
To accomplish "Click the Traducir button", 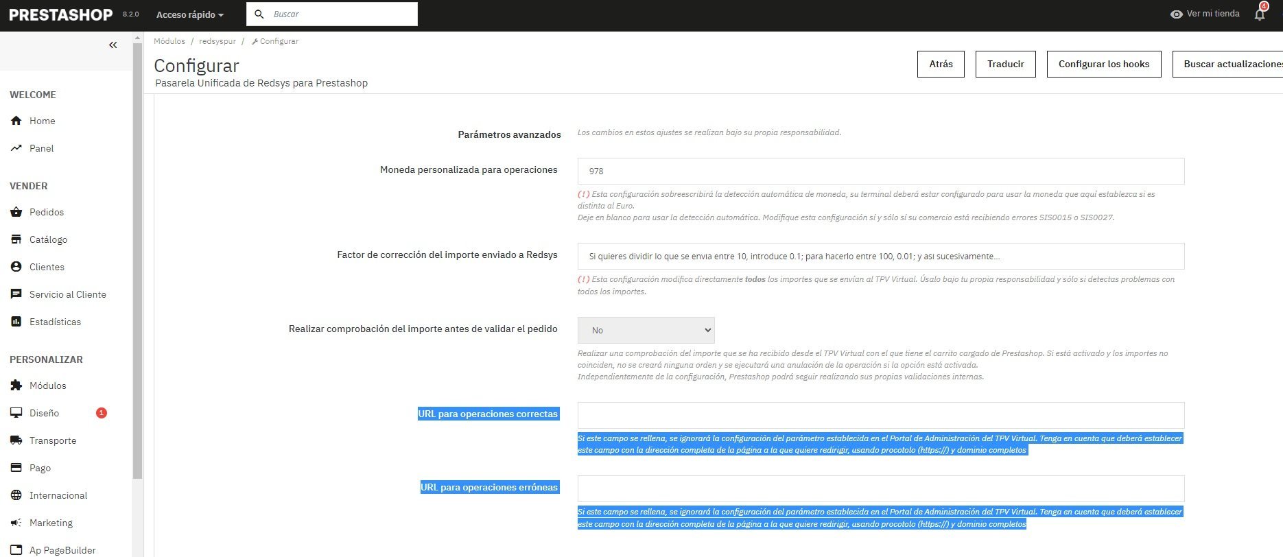I will (x=1005, y=64).
